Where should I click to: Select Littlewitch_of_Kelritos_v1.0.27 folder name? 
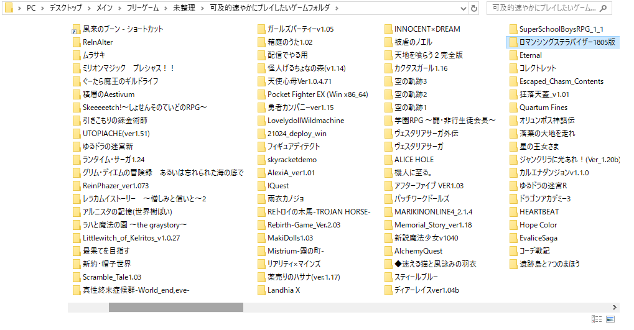click(x=131, y=238)
